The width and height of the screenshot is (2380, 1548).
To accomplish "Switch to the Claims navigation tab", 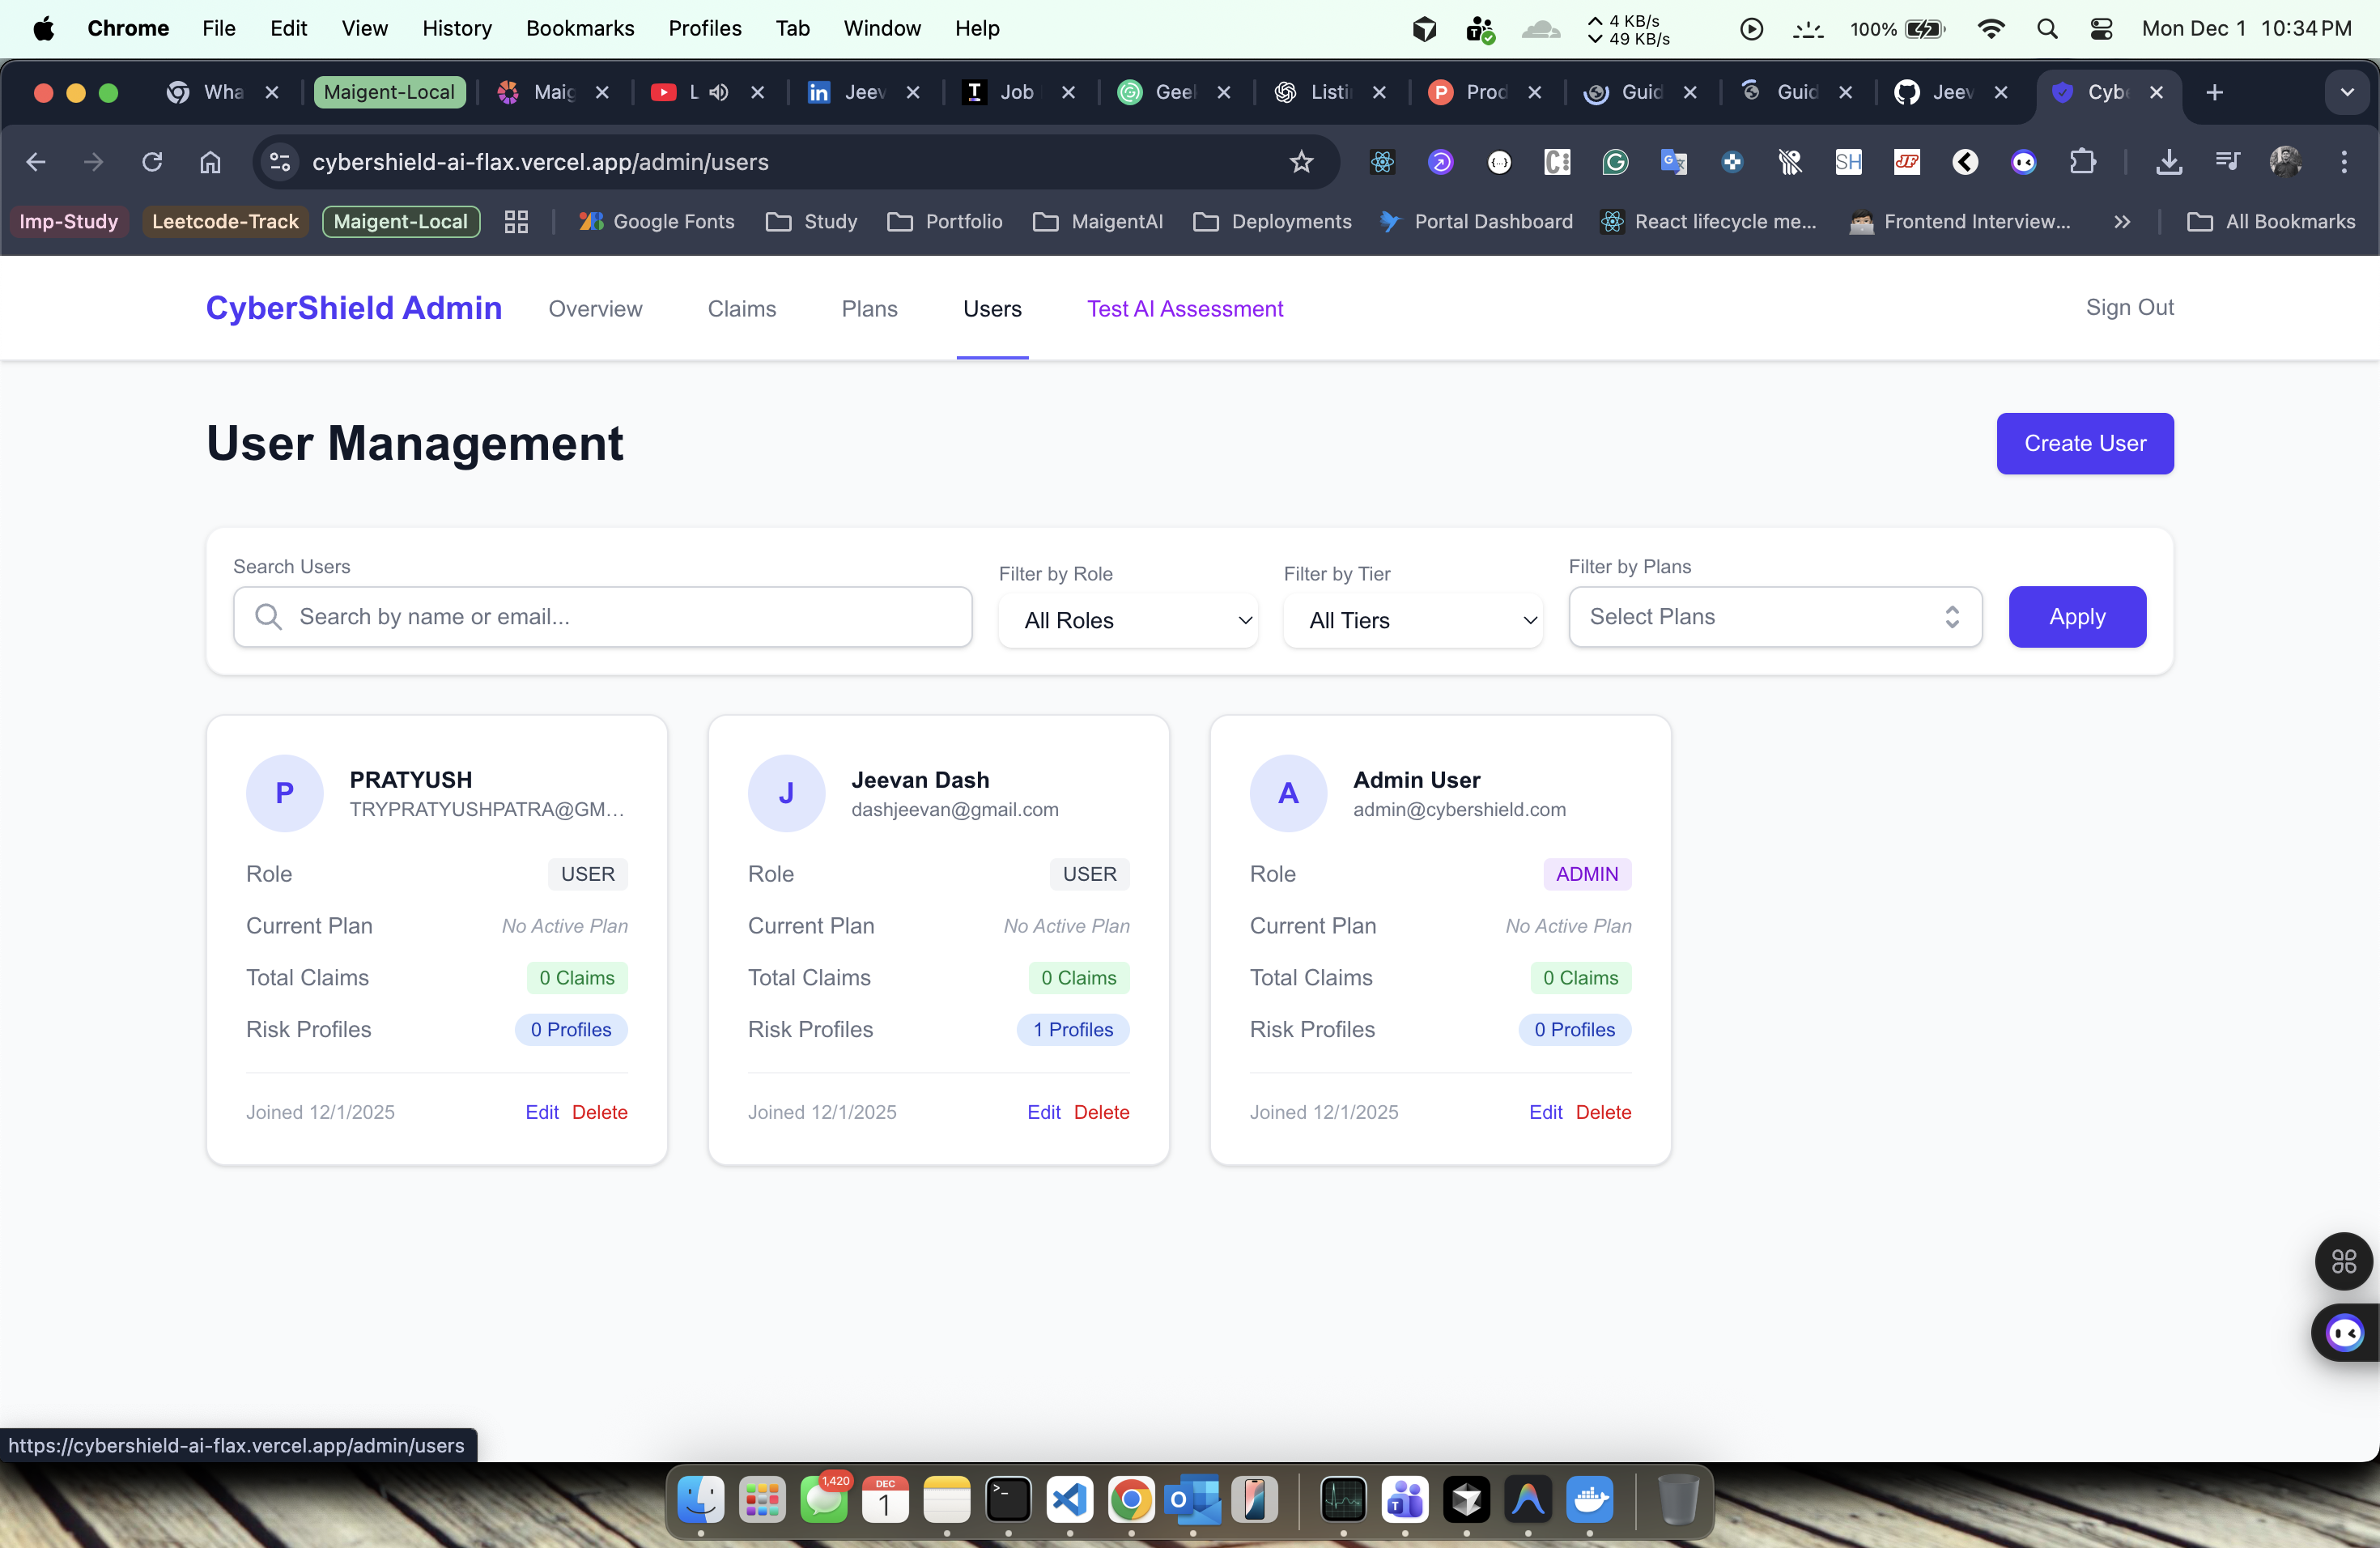I will pyautogui.click(x=741, y=309).
